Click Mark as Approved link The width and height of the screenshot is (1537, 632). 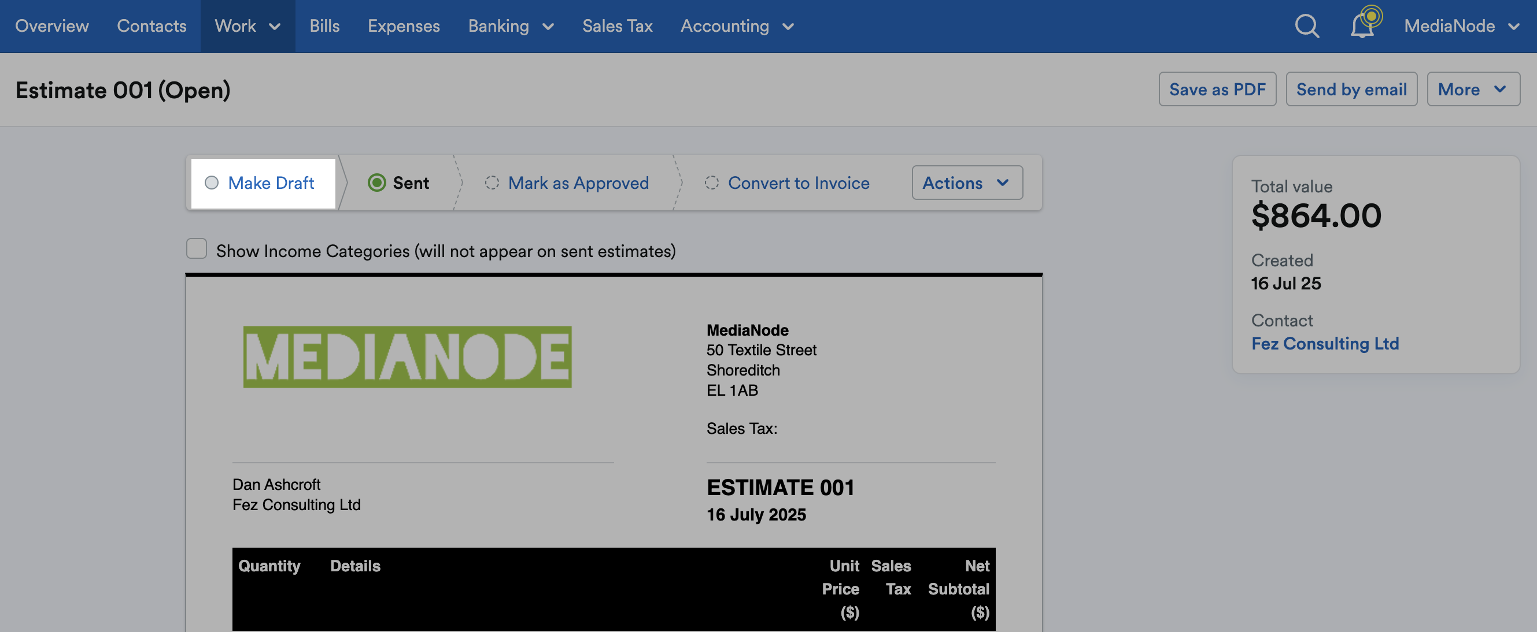tap(578, 183)
